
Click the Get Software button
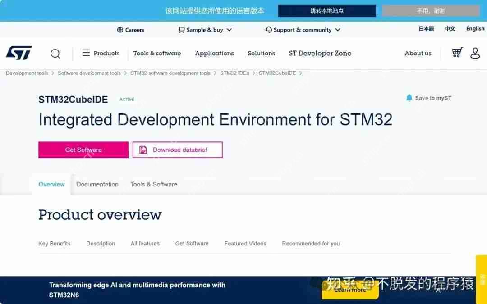[x=83, y=149]
